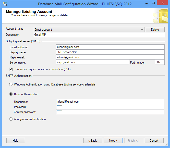Cancel the configuration wizard
170x148 pixels.
154,141
